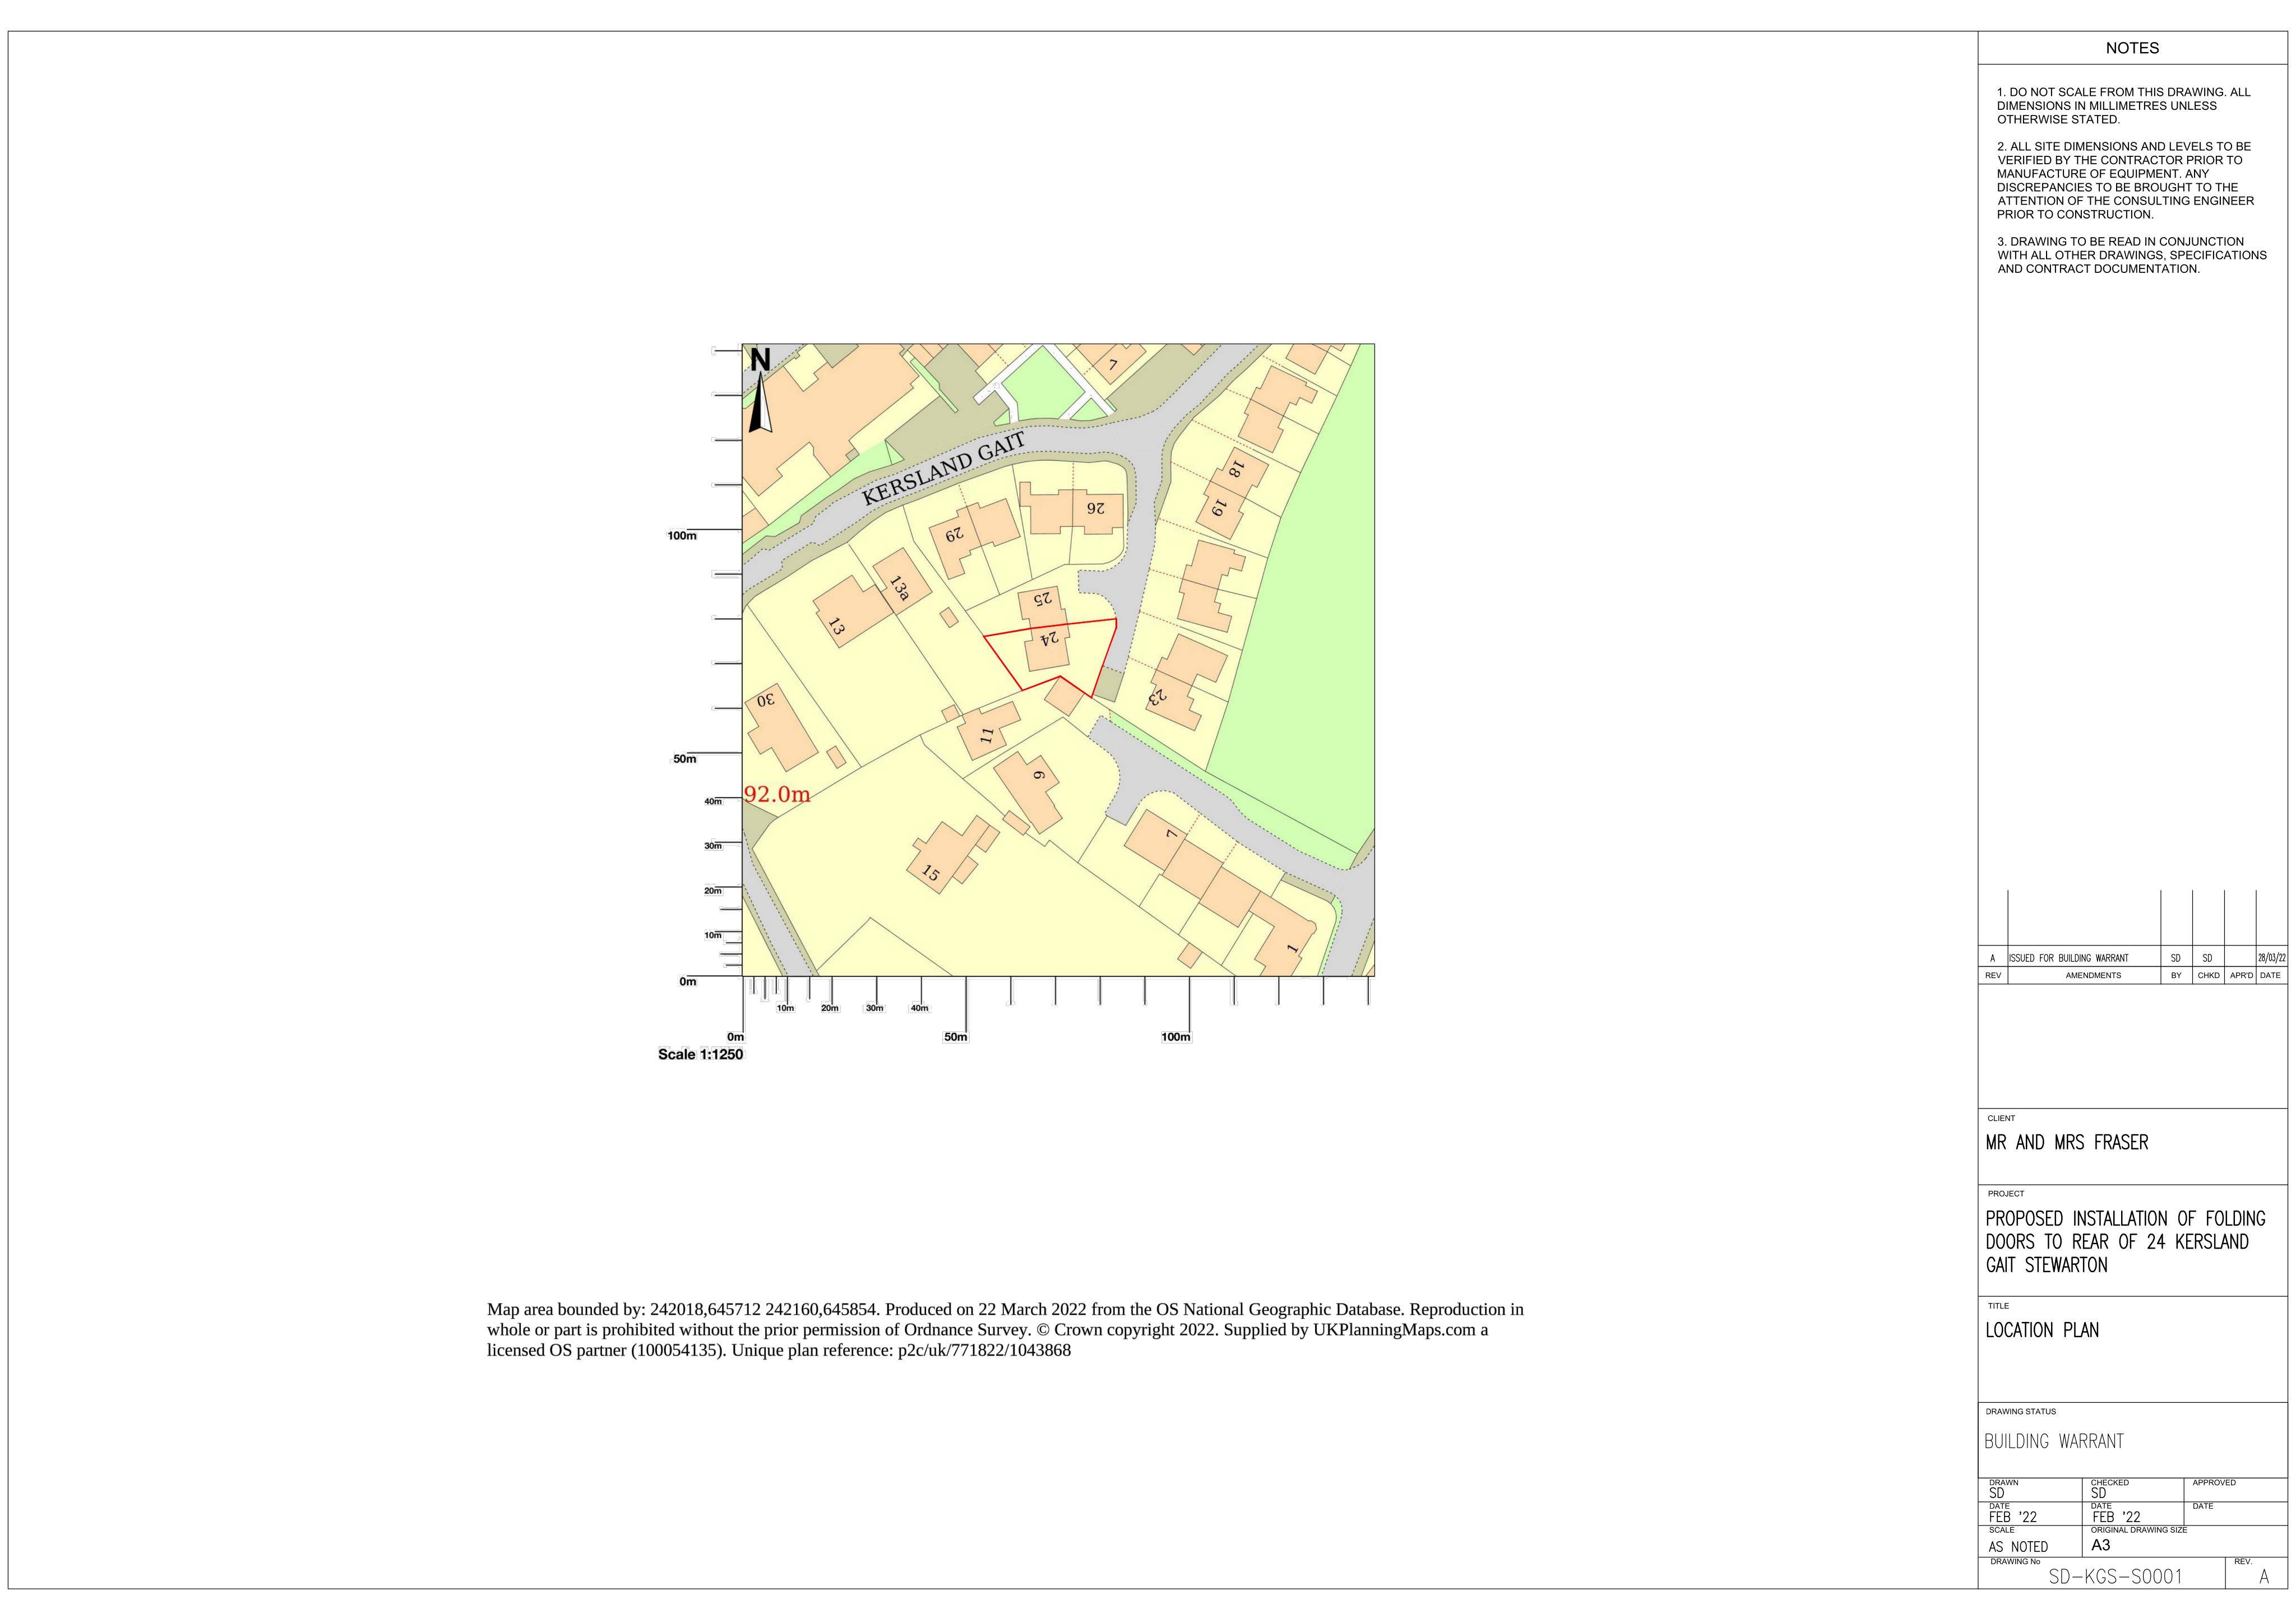Viewport: 2296px width, 1623px height.
Task: Click house number 9 on the map
Action: pos(1039,776)
